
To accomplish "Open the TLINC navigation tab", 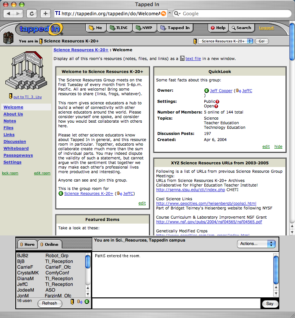I will click(x=118, y=28).
